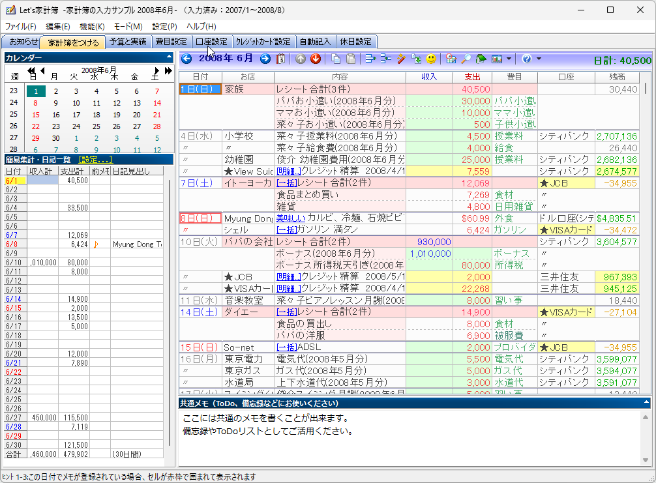The height and width of the screenshot is (483, 656).
Task: Switch to the 口座設定 tab
Action: [x=213, y=40]
